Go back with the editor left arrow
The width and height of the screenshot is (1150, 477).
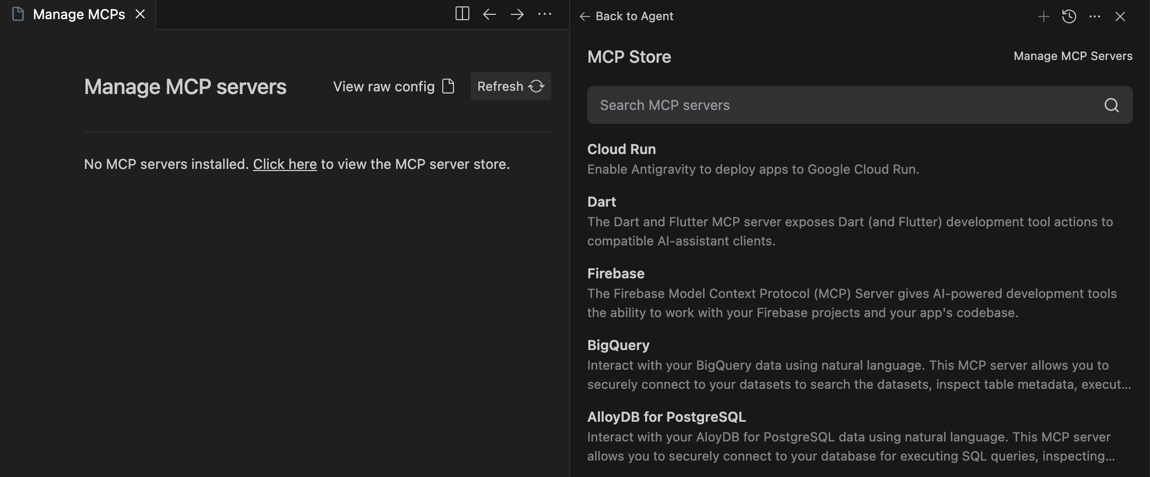point(489,14)
